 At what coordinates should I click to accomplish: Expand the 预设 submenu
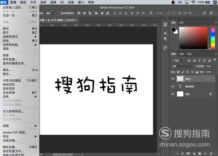coord(19,137)
